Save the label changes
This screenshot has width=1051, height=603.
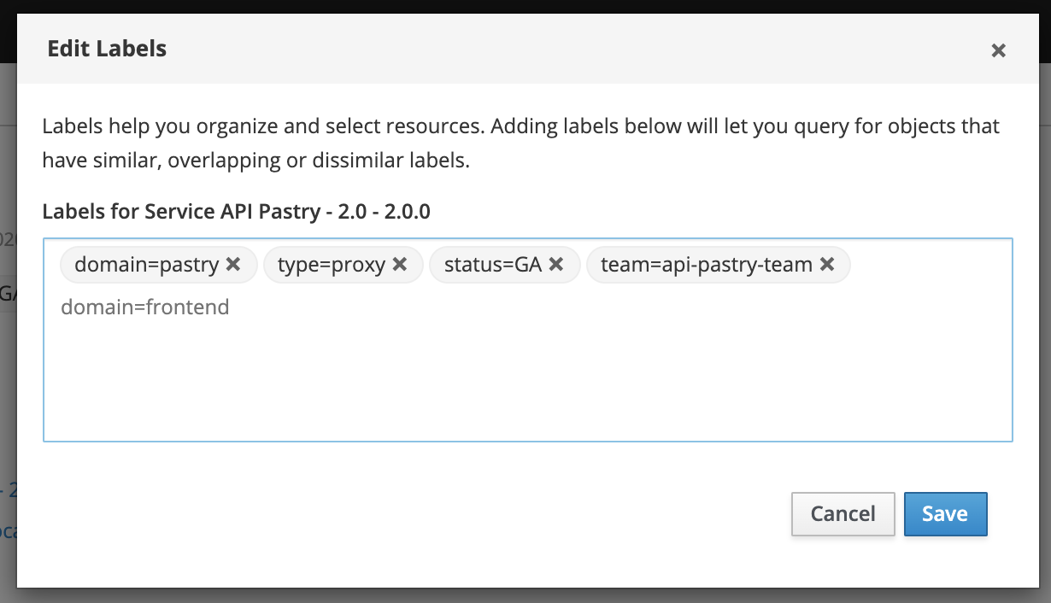pos(945,513)
